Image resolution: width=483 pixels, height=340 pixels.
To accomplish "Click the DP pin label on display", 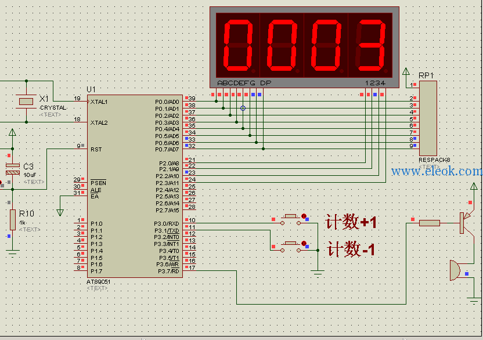I will [x=265, y=83].
